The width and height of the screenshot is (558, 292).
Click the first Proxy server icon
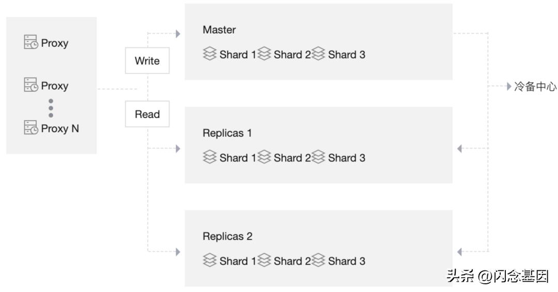click(31, 42)
